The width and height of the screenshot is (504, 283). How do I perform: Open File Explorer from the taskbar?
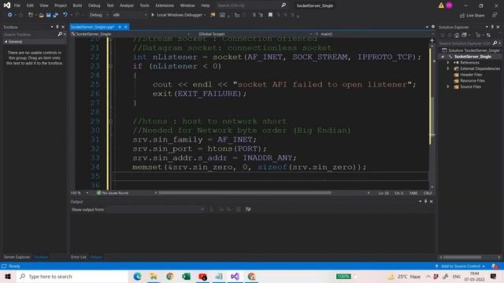(x=154, y=276)
